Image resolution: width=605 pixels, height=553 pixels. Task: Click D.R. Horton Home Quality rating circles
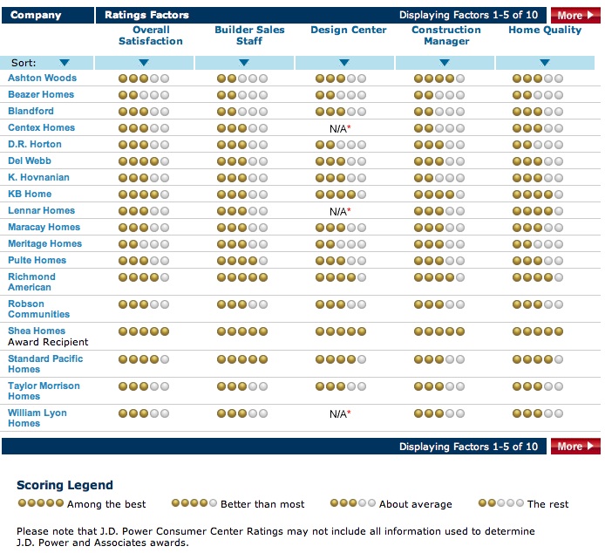(x=538, y=145)
